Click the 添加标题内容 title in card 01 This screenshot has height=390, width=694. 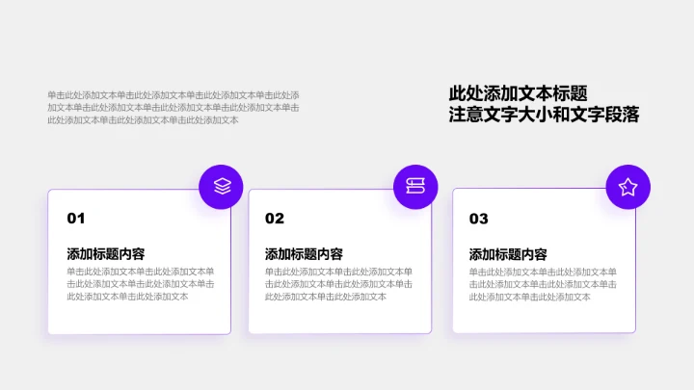(106, 254)
